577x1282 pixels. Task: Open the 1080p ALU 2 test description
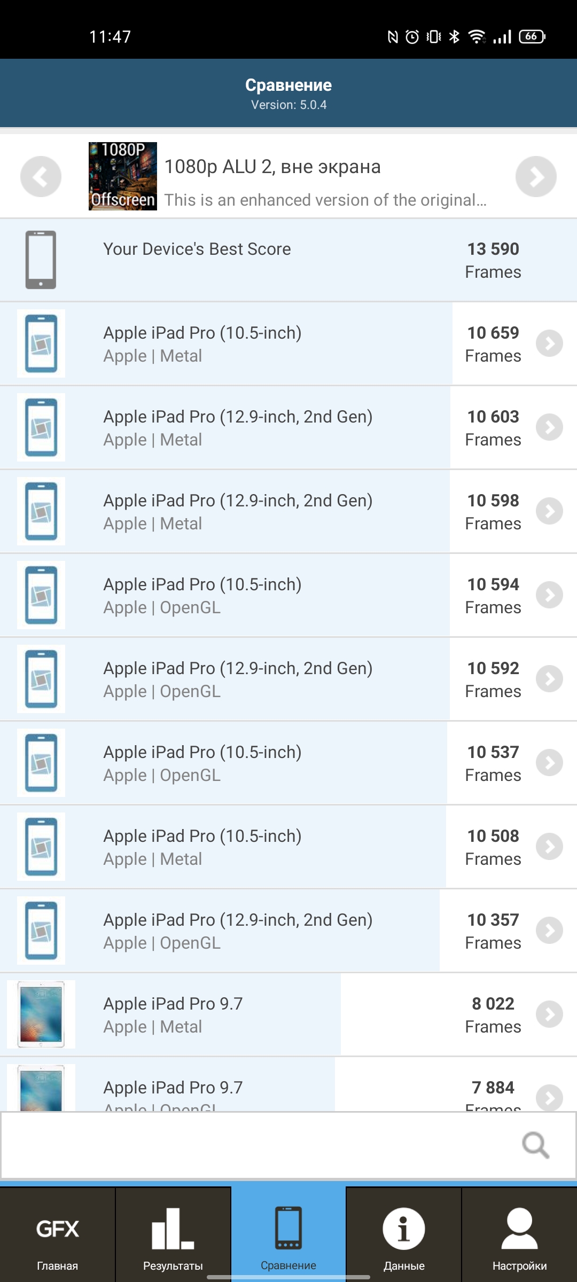(x=325, y=200)
